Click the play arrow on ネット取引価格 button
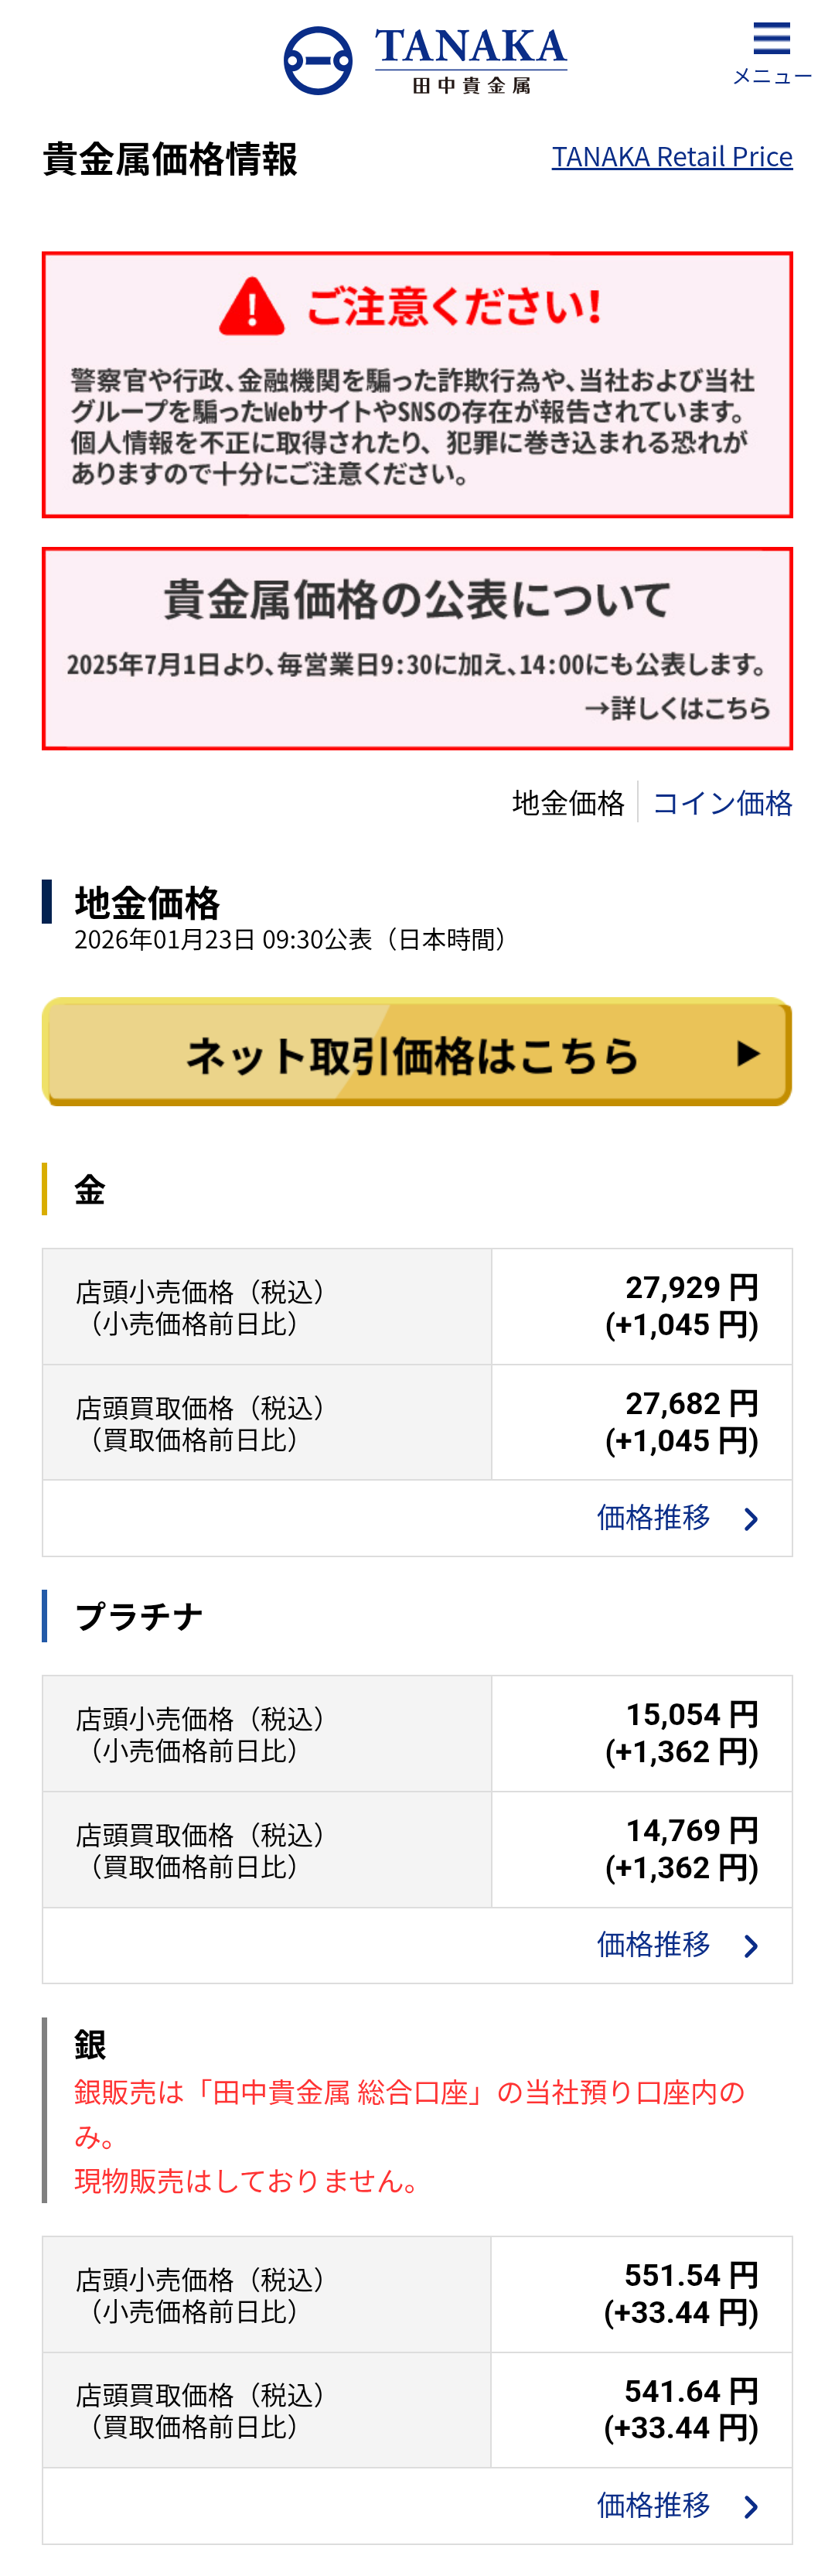The width and height of the screenshot is (835, 2576). 748,1053
